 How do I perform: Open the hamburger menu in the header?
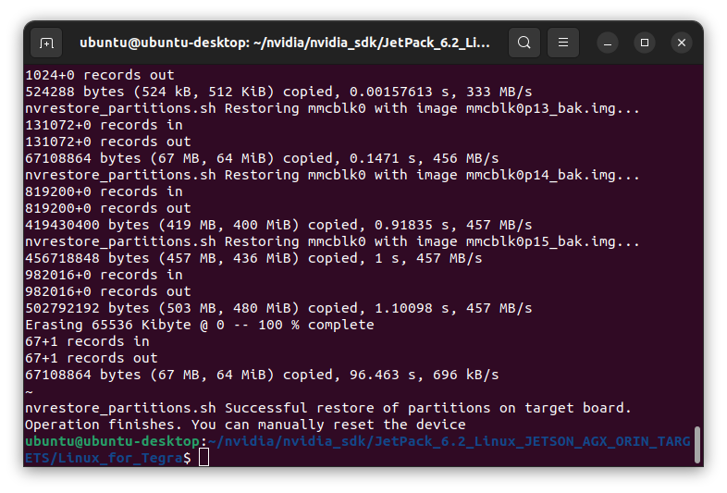[x=563, y=43]
